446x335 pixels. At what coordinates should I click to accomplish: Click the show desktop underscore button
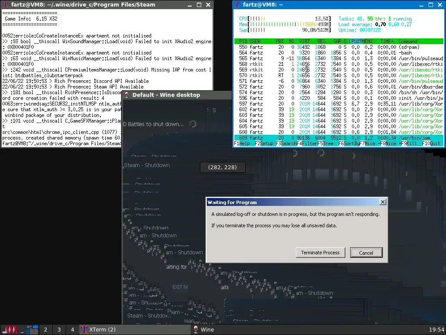click(x=23, y=330)
